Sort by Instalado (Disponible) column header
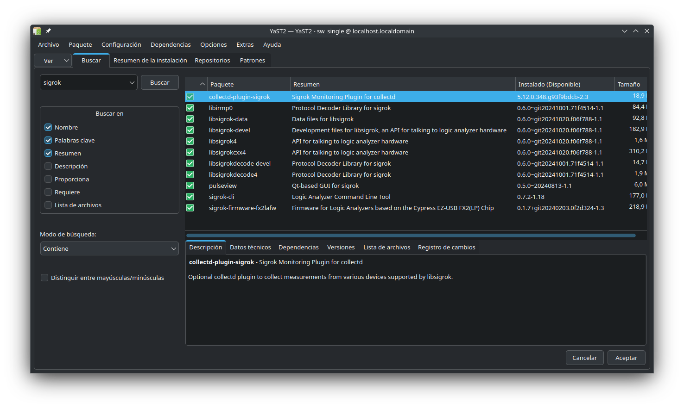The height and width of the screenshot is (409, 684). tap(565, 84)
